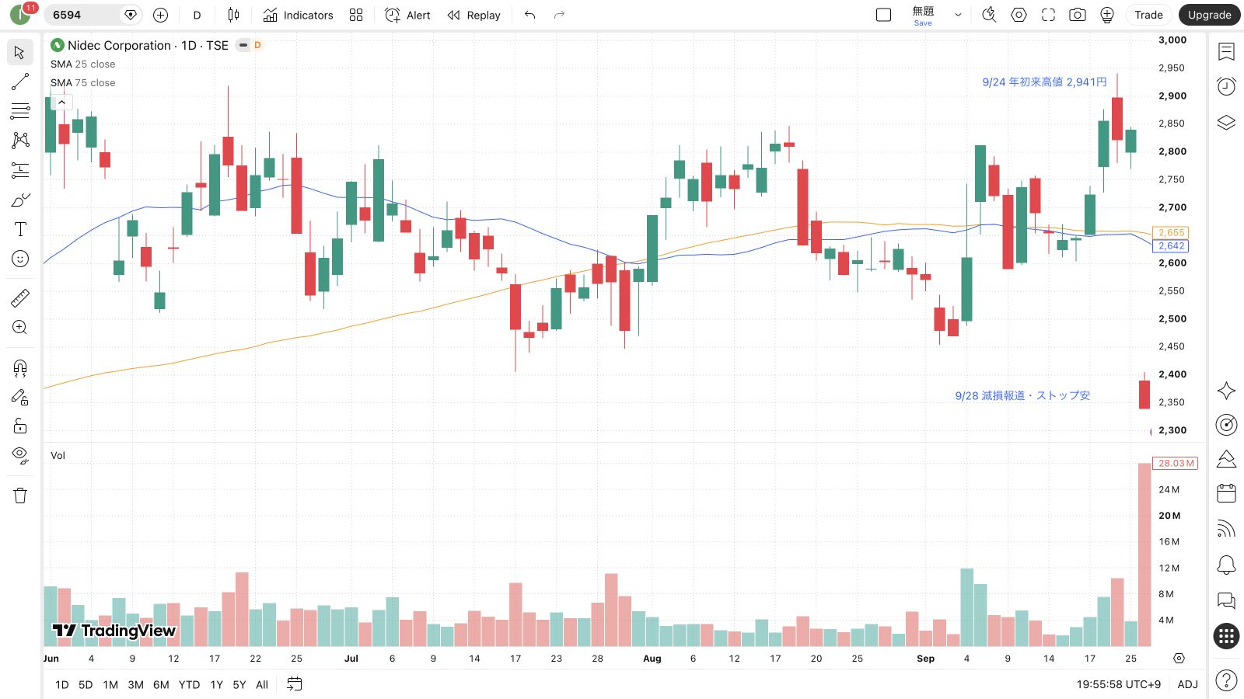Viewport: 1244px width, 699px height.
Task: Click the 6594 symbol search field
Action: point(92,15)
